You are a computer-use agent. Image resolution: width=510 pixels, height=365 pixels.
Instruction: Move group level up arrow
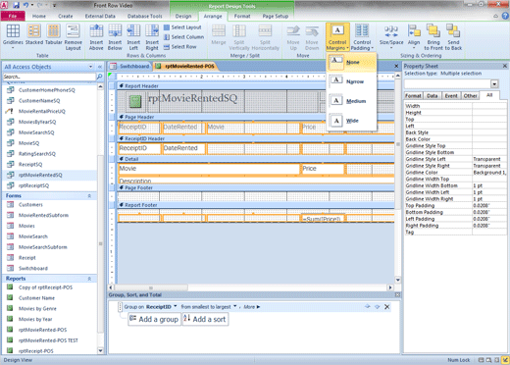point(368,307)
